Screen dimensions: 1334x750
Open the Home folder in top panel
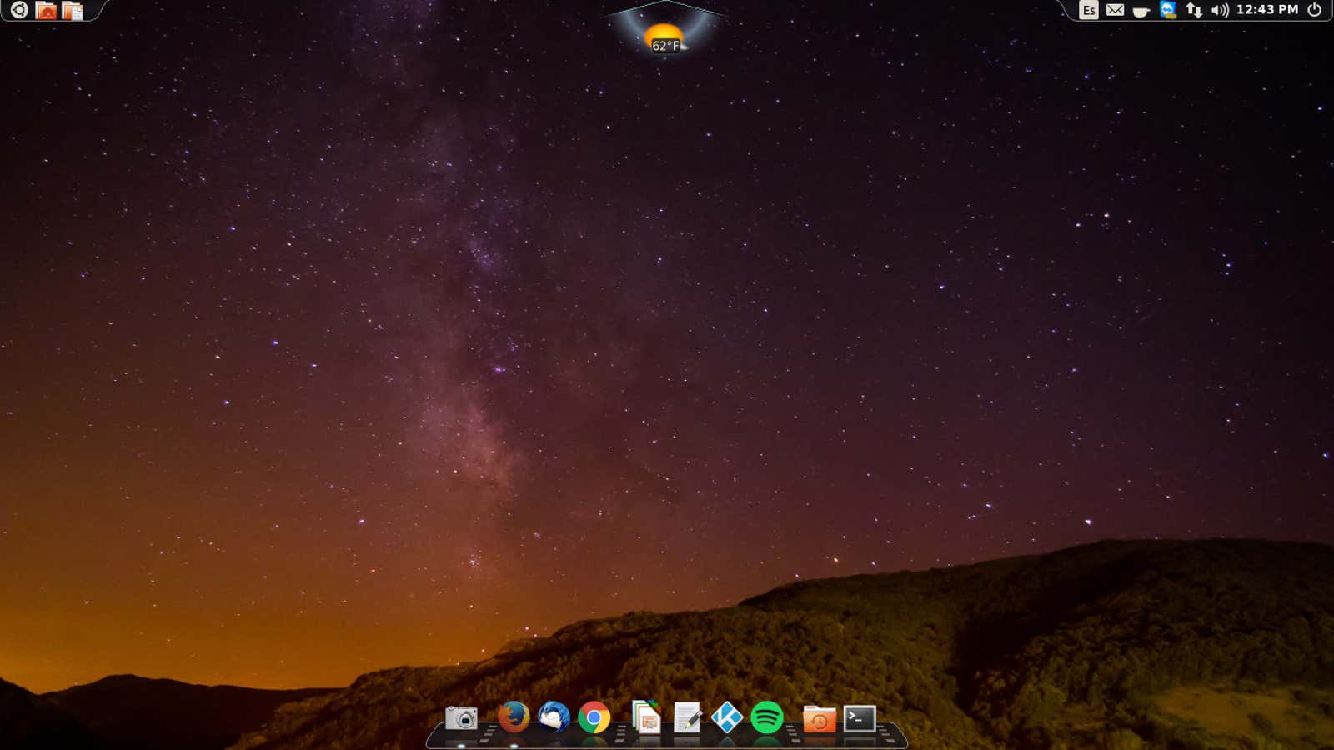[46, 11]
